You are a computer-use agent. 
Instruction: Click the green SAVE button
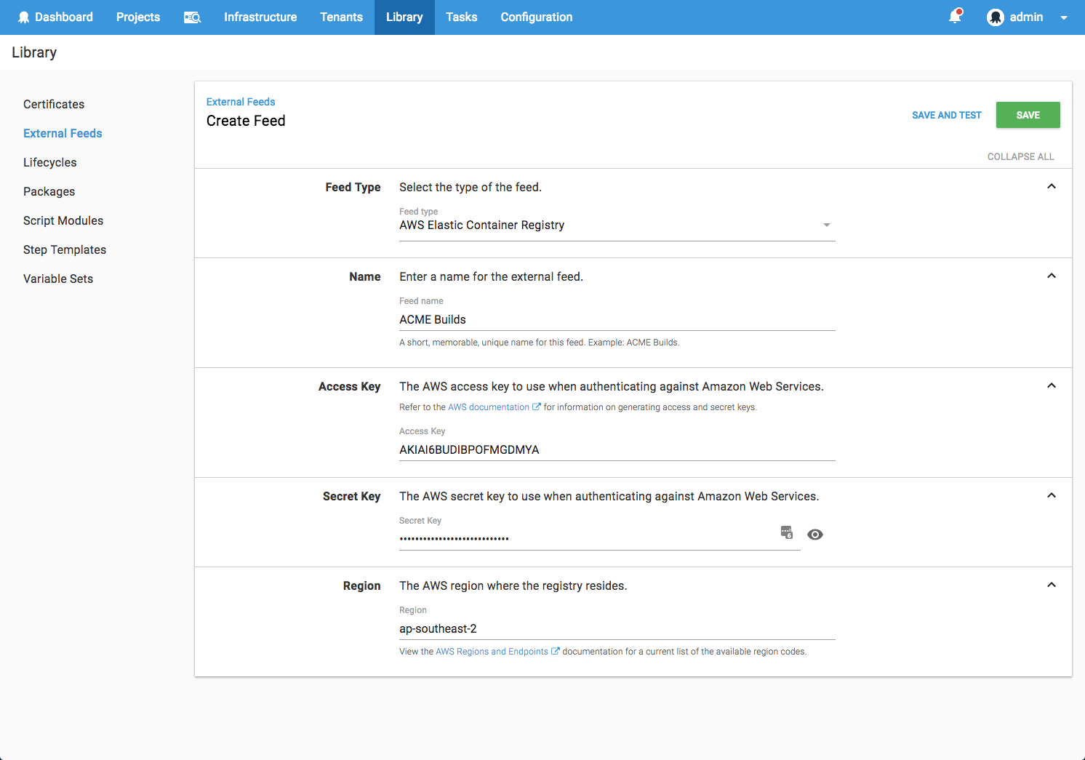[x=1028, y=115]
